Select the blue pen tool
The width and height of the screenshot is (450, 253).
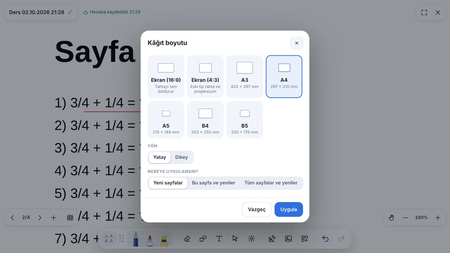point(135,239)
